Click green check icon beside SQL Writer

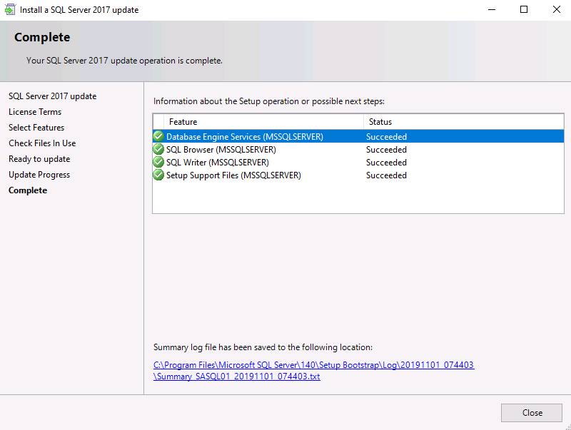tap(158, 162)
